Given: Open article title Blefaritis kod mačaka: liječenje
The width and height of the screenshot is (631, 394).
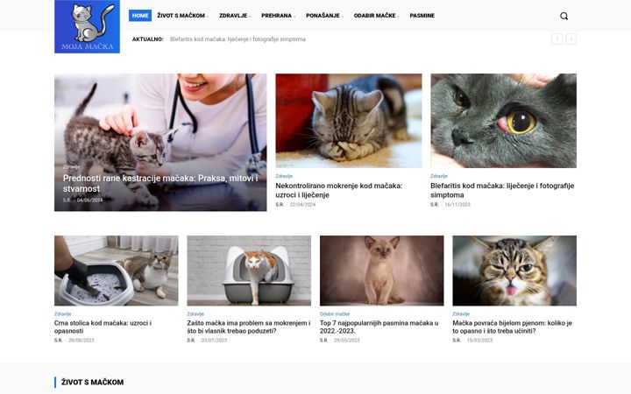Looking at the screenshot, I should click(x=502, y=190).
